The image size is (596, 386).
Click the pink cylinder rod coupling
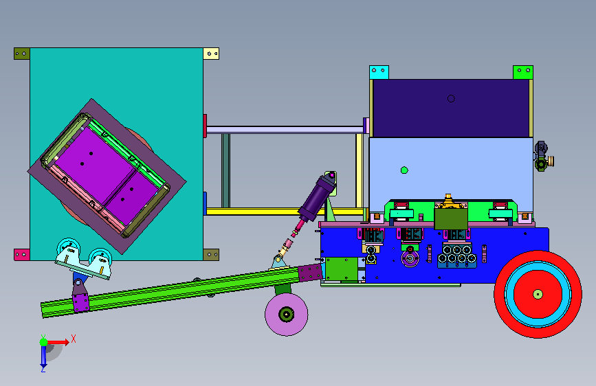point(289,243)
